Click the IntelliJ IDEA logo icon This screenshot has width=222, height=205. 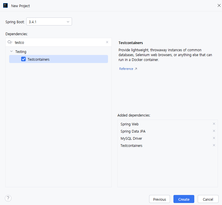[x=5, y=6]
